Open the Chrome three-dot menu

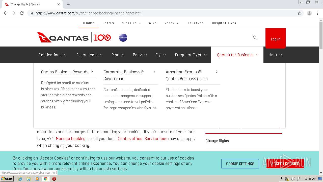[318, 13]
